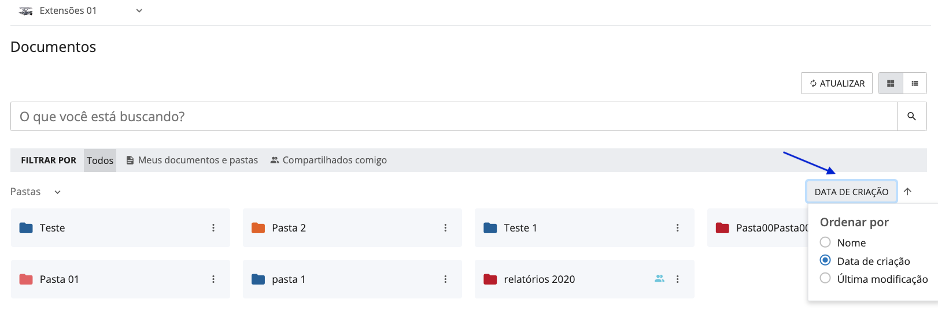Open options menu for relatórios 2020
The height and width of the screenshot is (310, 938).
(678, 279)
